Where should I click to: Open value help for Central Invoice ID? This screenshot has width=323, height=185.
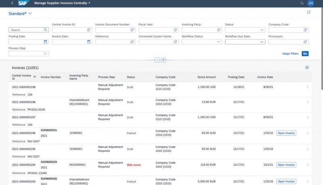(x=89, y=30)
